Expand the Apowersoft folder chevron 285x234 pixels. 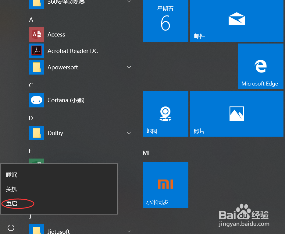pos(129,67)
